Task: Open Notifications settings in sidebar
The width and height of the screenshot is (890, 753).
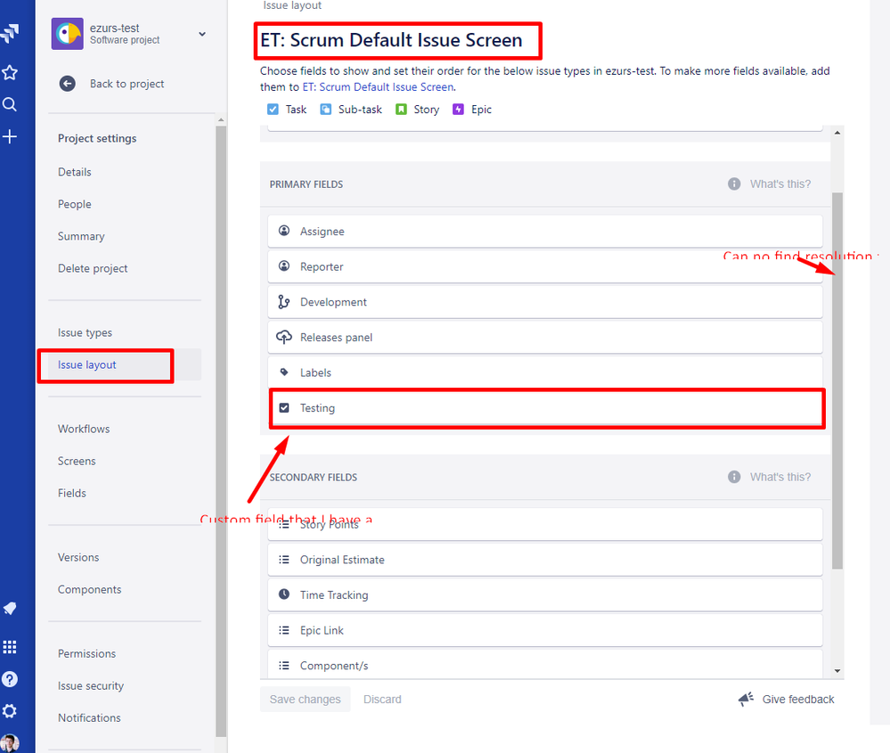Action: tap(89, 717)
